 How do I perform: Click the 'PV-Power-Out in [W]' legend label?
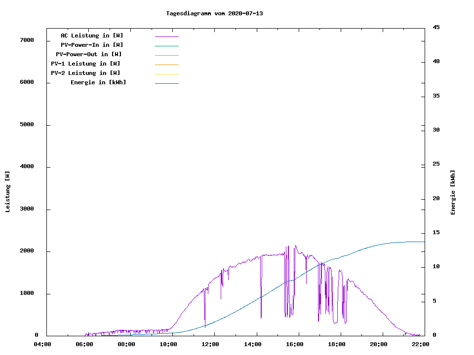coord(89,54)
